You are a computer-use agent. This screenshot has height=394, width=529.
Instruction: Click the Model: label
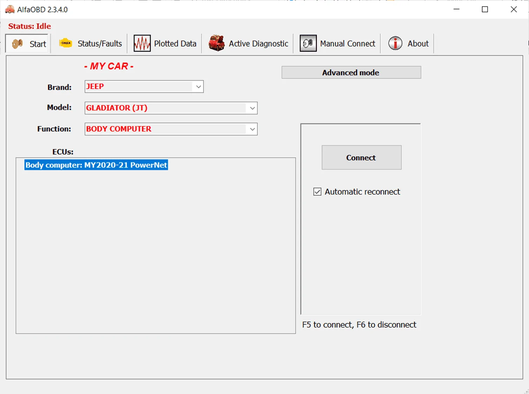(x=59, y=108)
